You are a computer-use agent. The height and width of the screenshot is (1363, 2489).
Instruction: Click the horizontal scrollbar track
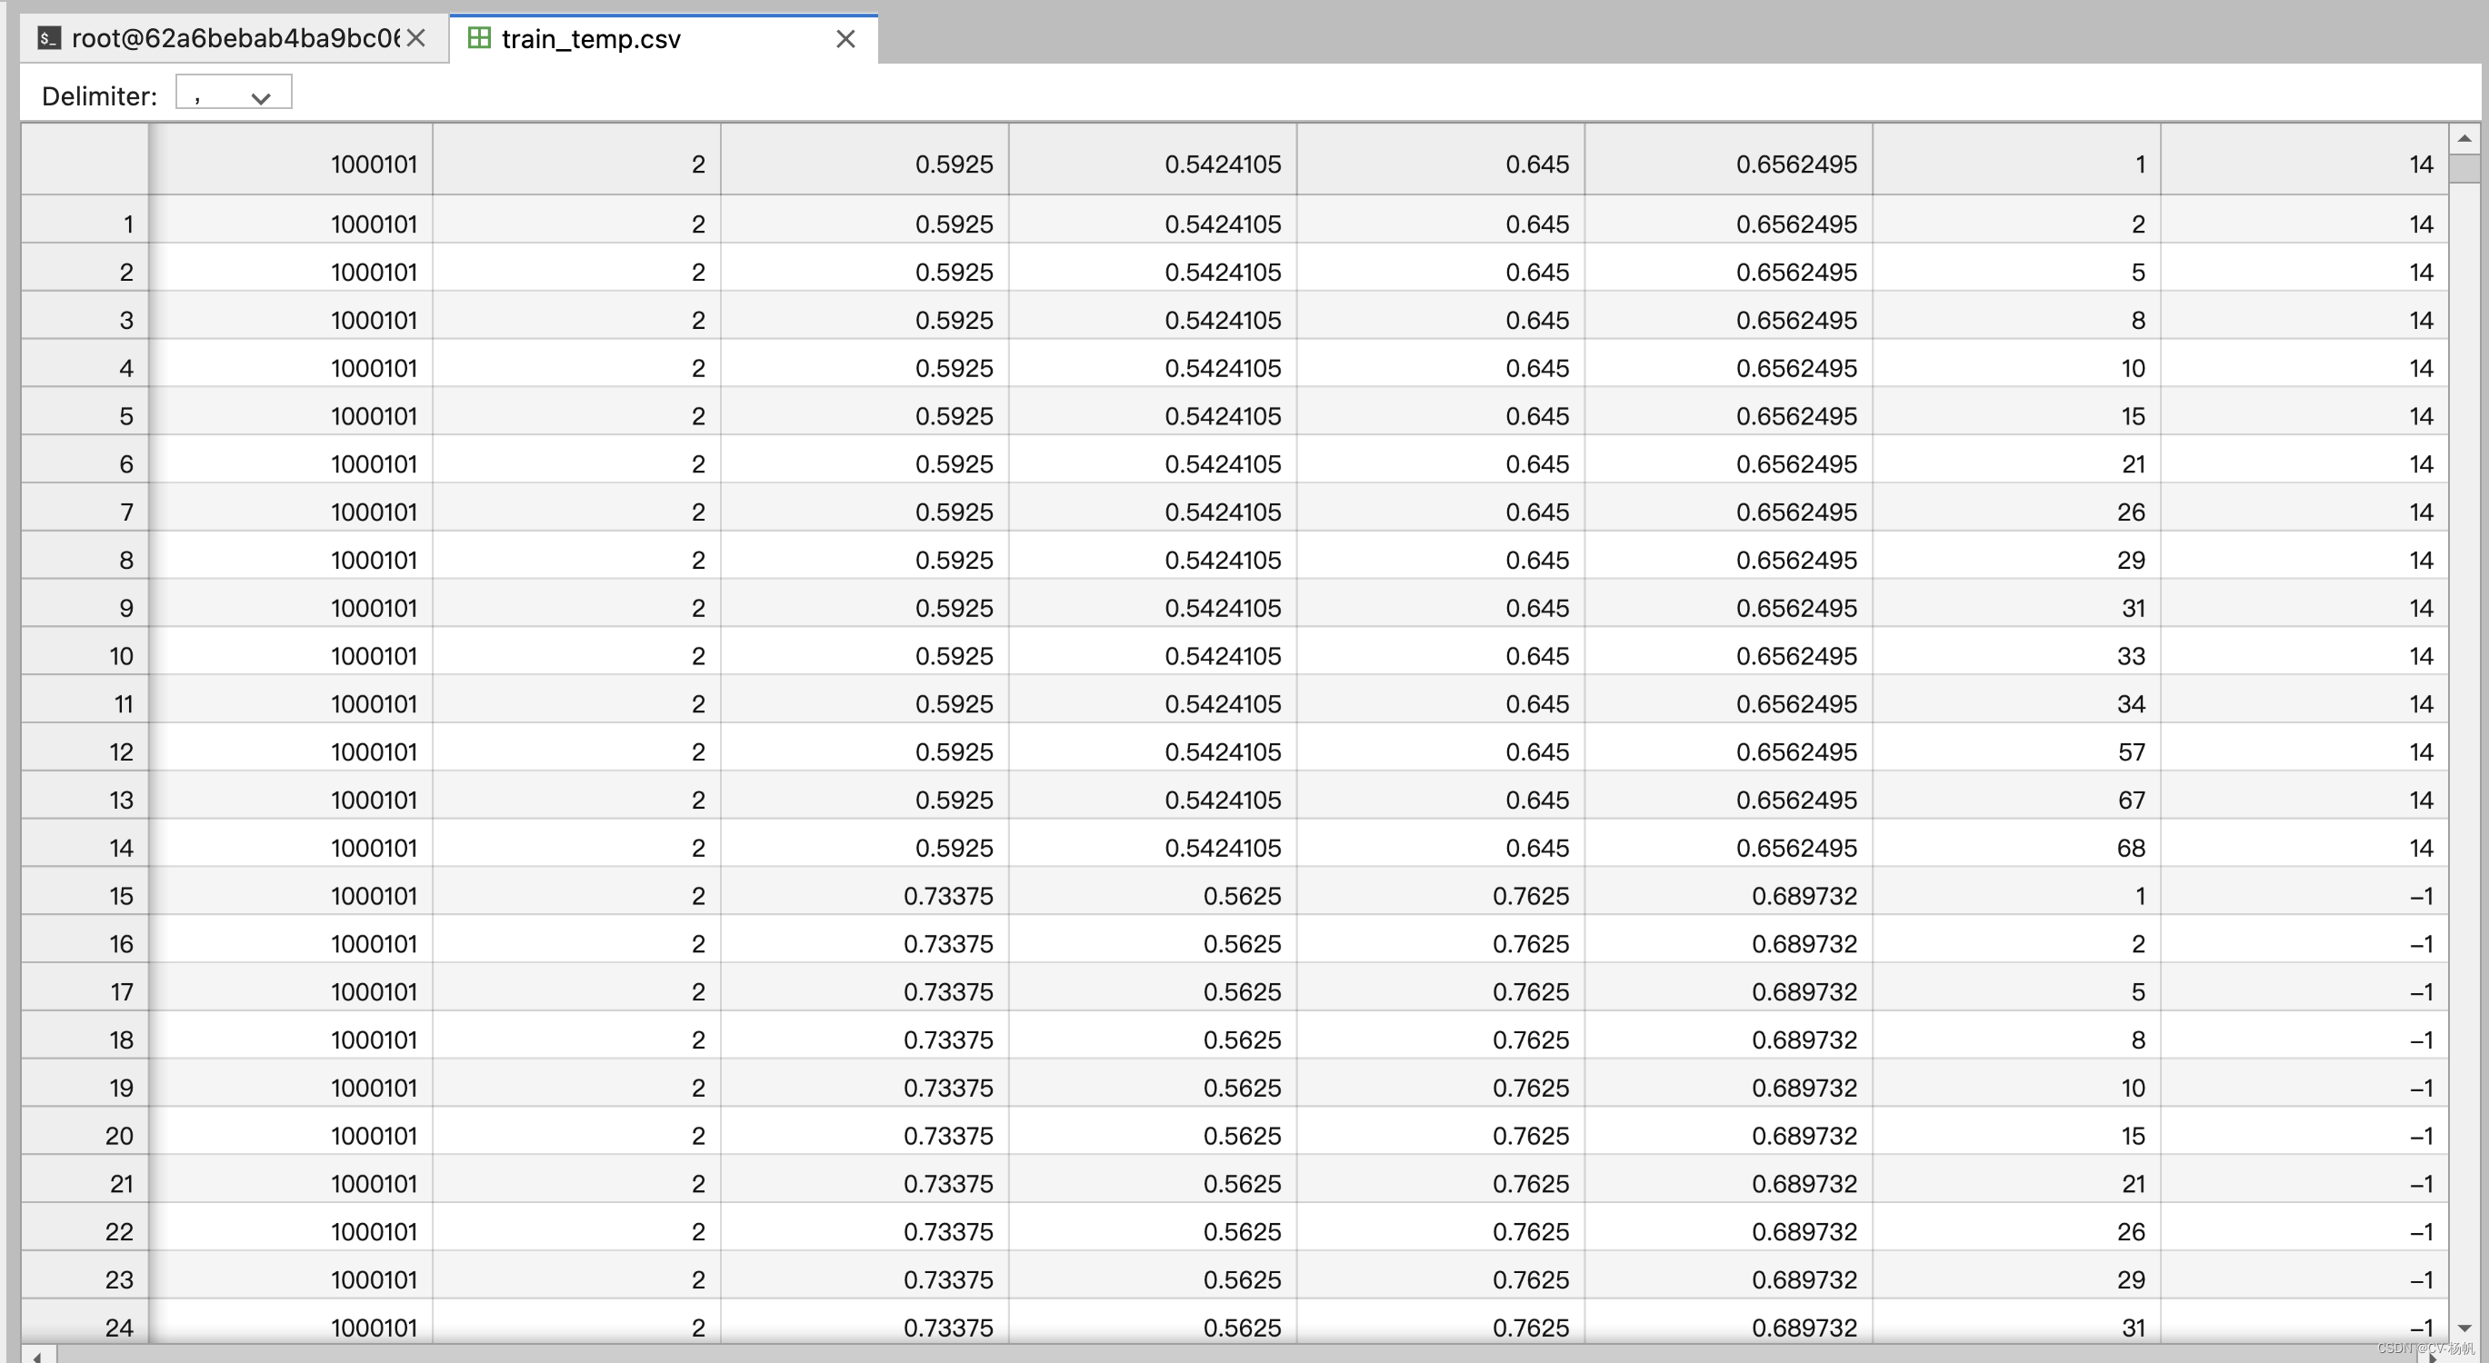coord(1236,1355)
